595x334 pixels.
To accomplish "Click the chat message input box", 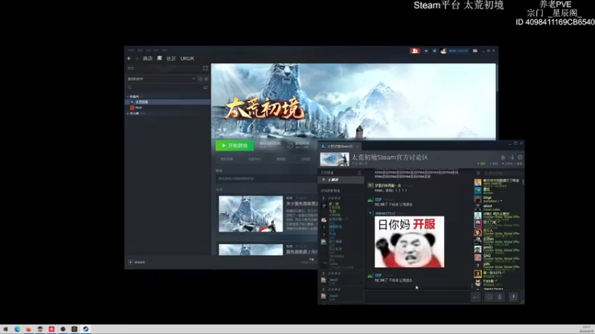I will tap(417, 297).
